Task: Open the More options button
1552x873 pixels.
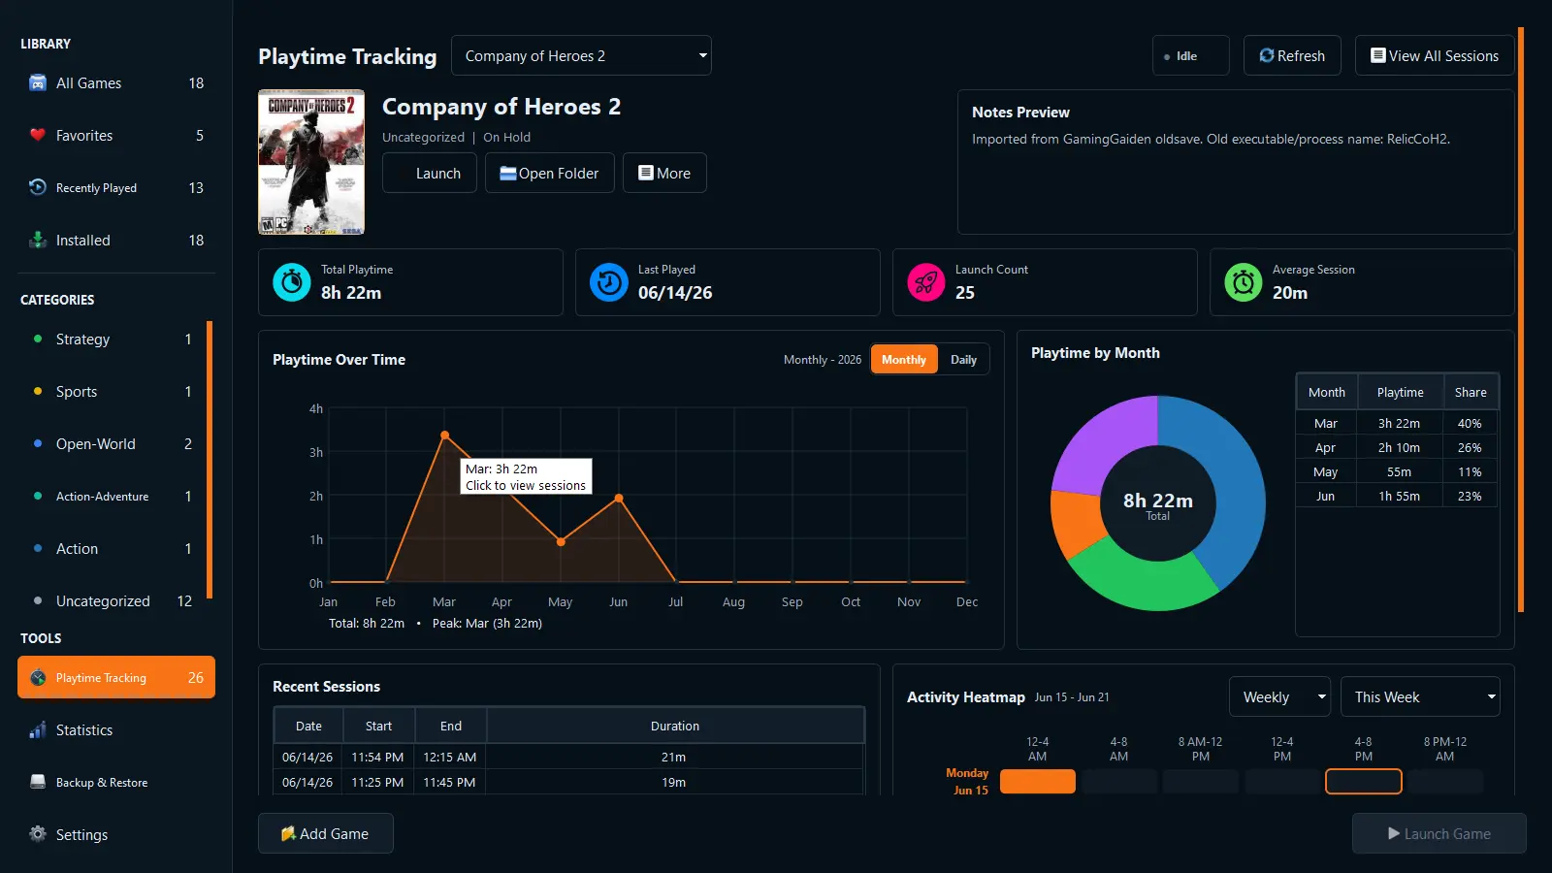Action: 664,173
